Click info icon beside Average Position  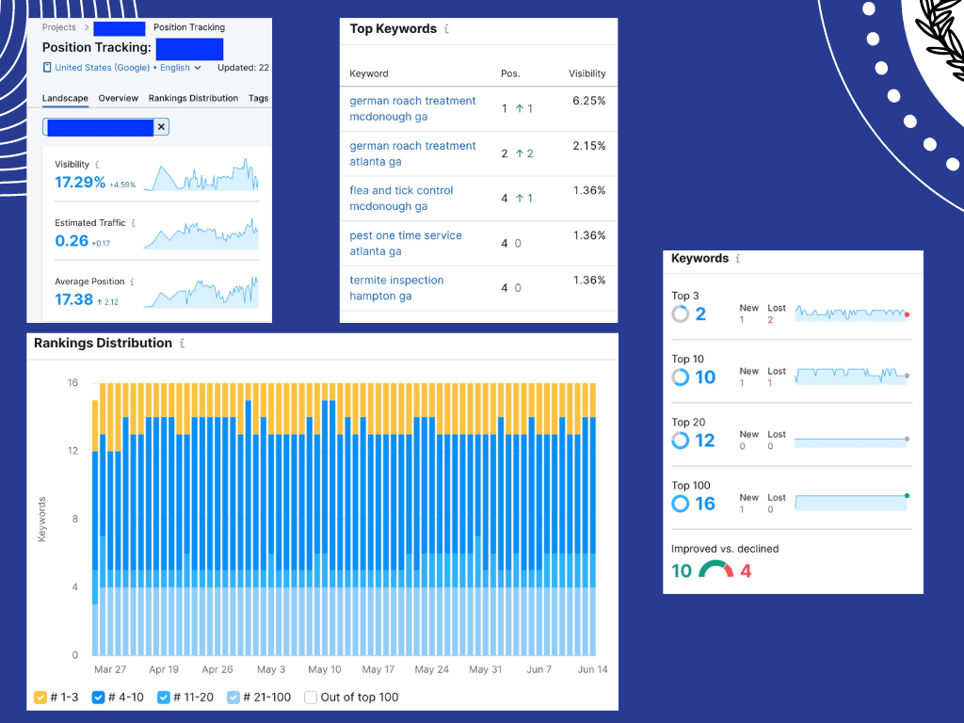point(132,281)
